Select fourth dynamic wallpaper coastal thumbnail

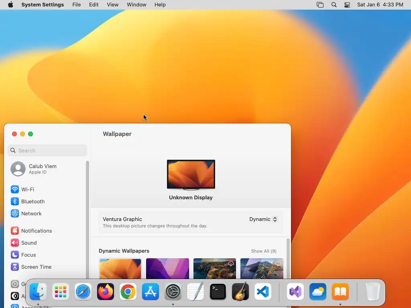[262, 268]
